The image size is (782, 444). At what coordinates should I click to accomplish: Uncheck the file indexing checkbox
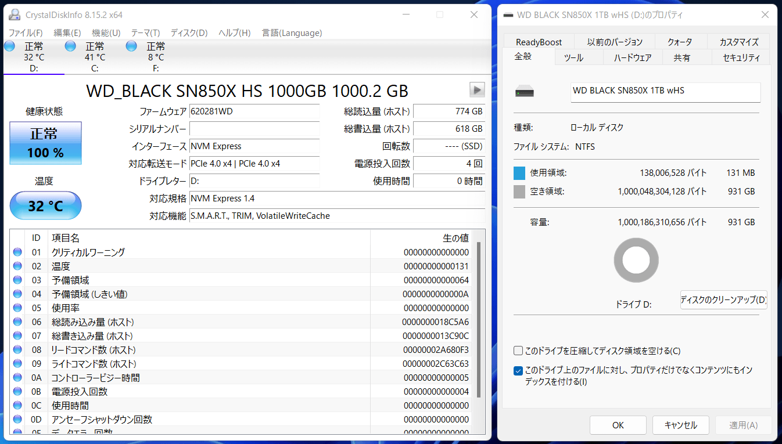[x=518, y=370]
